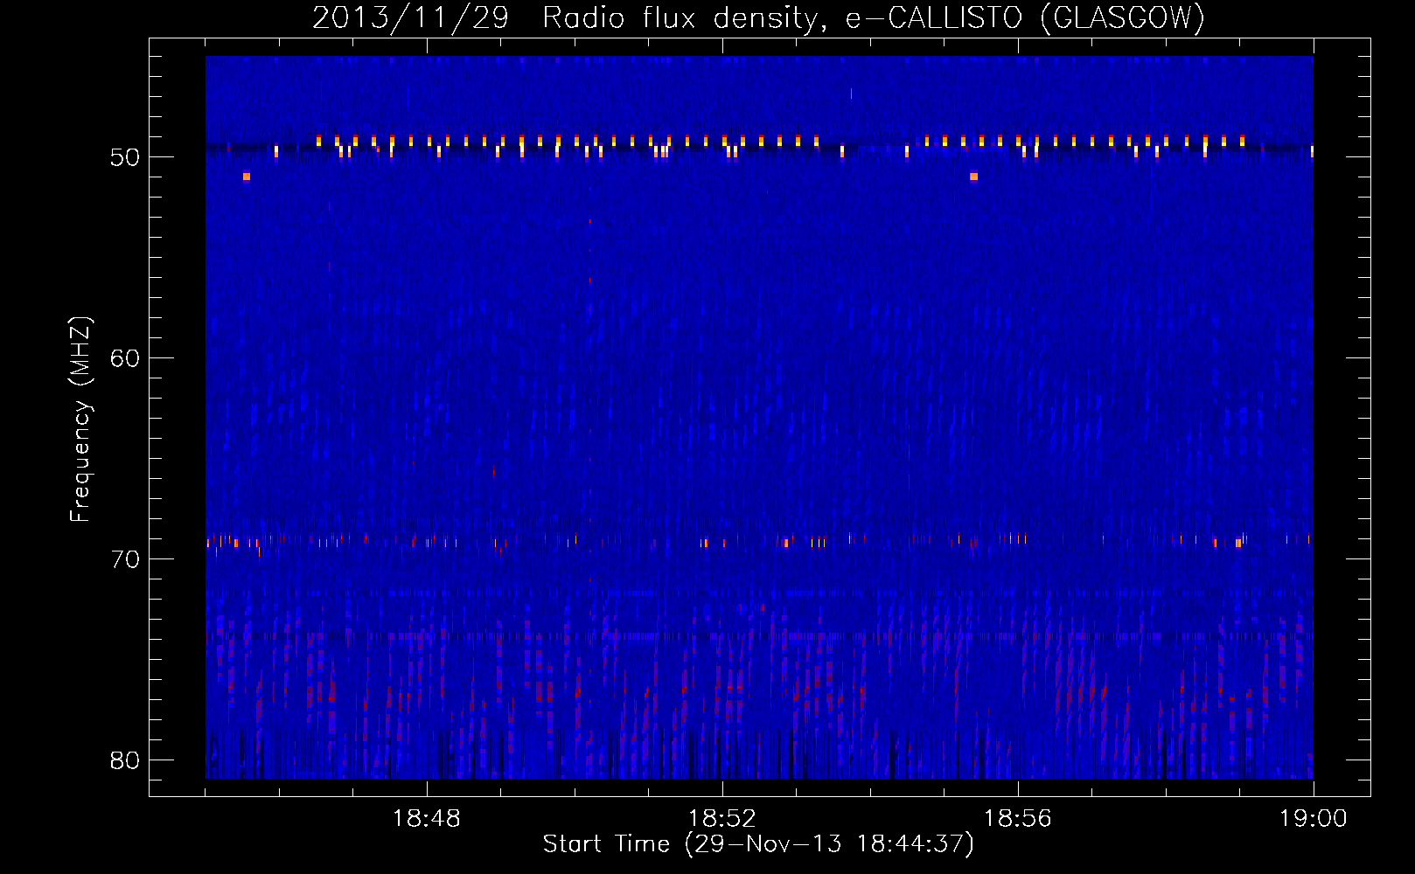This screenshot has height=874, width=1415.
Task: Click the 70 MHz frequency tick label
Action: (x=125, y=559)
